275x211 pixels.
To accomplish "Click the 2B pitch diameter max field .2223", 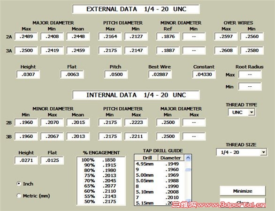I will [136, 122].
